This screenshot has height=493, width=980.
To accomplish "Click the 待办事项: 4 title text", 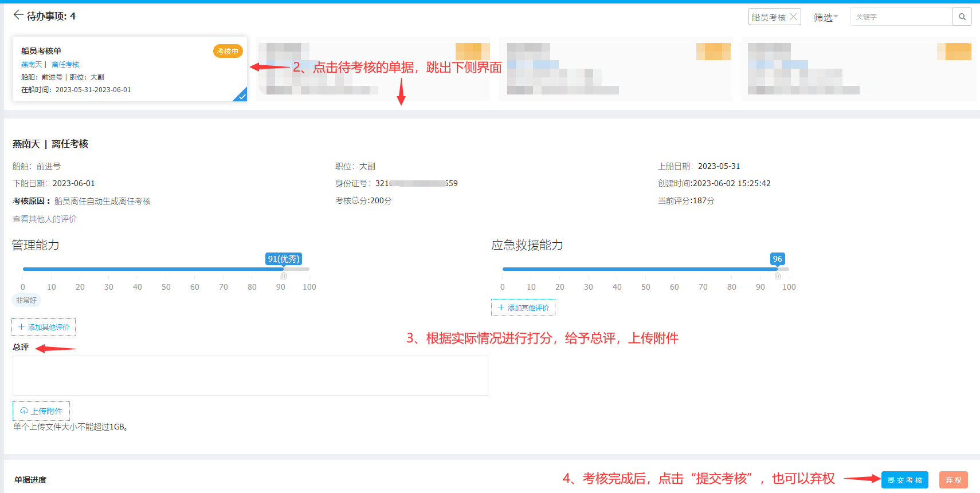I will (x=51, y=16).
